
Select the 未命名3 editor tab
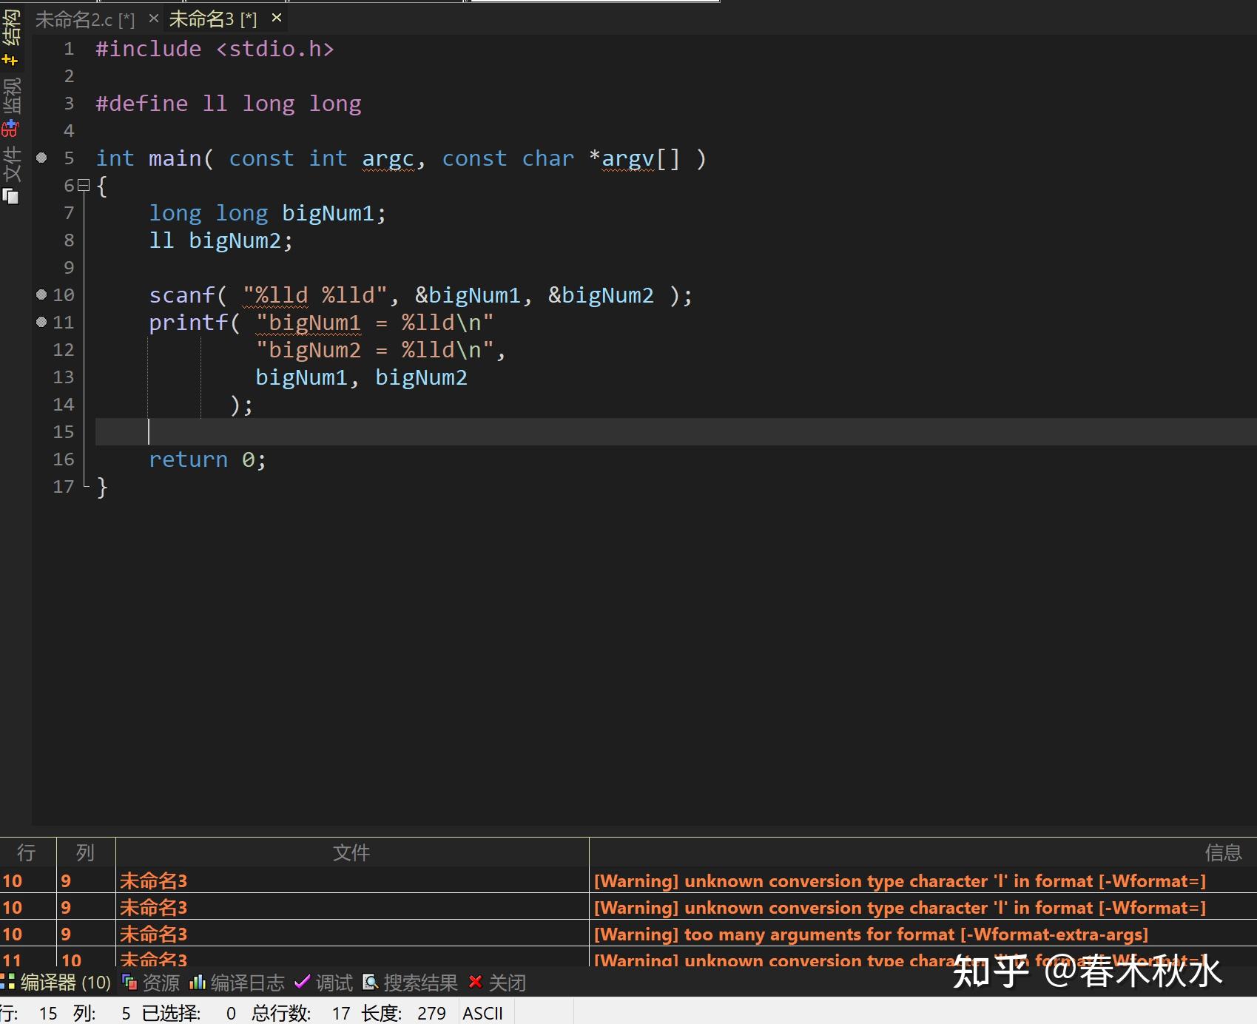(x=213, y=18)
